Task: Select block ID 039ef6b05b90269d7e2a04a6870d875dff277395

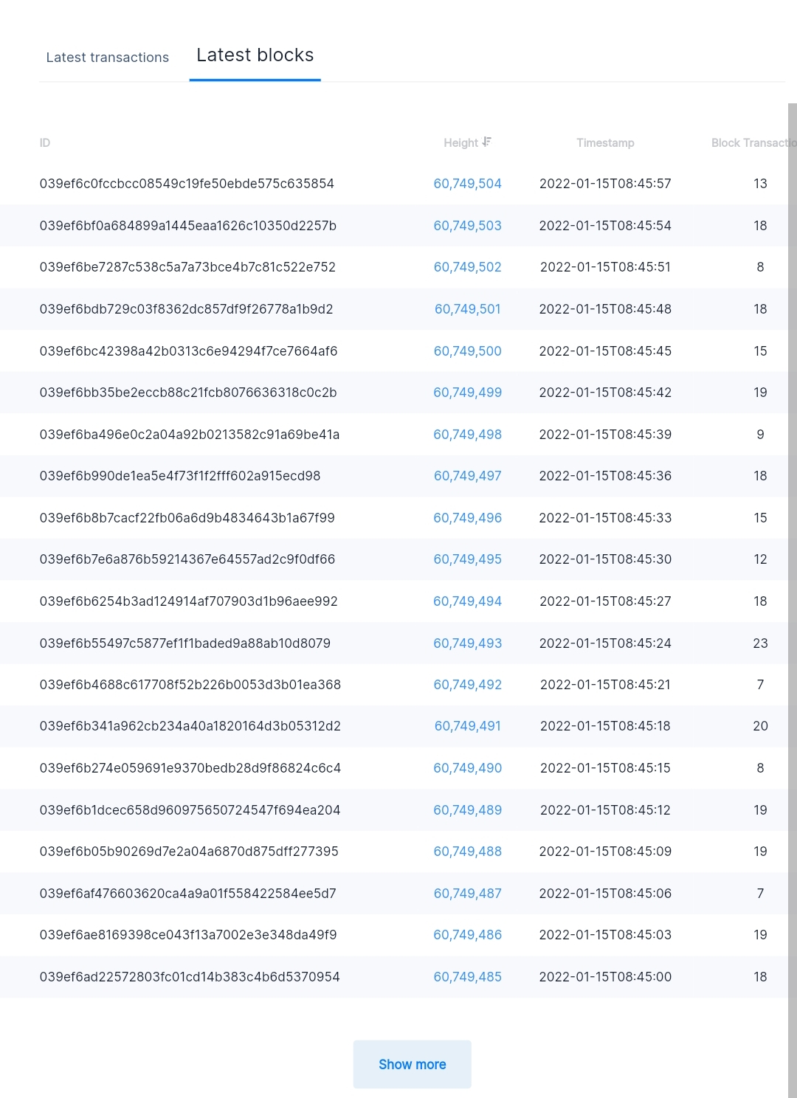Action: [189, 852]
